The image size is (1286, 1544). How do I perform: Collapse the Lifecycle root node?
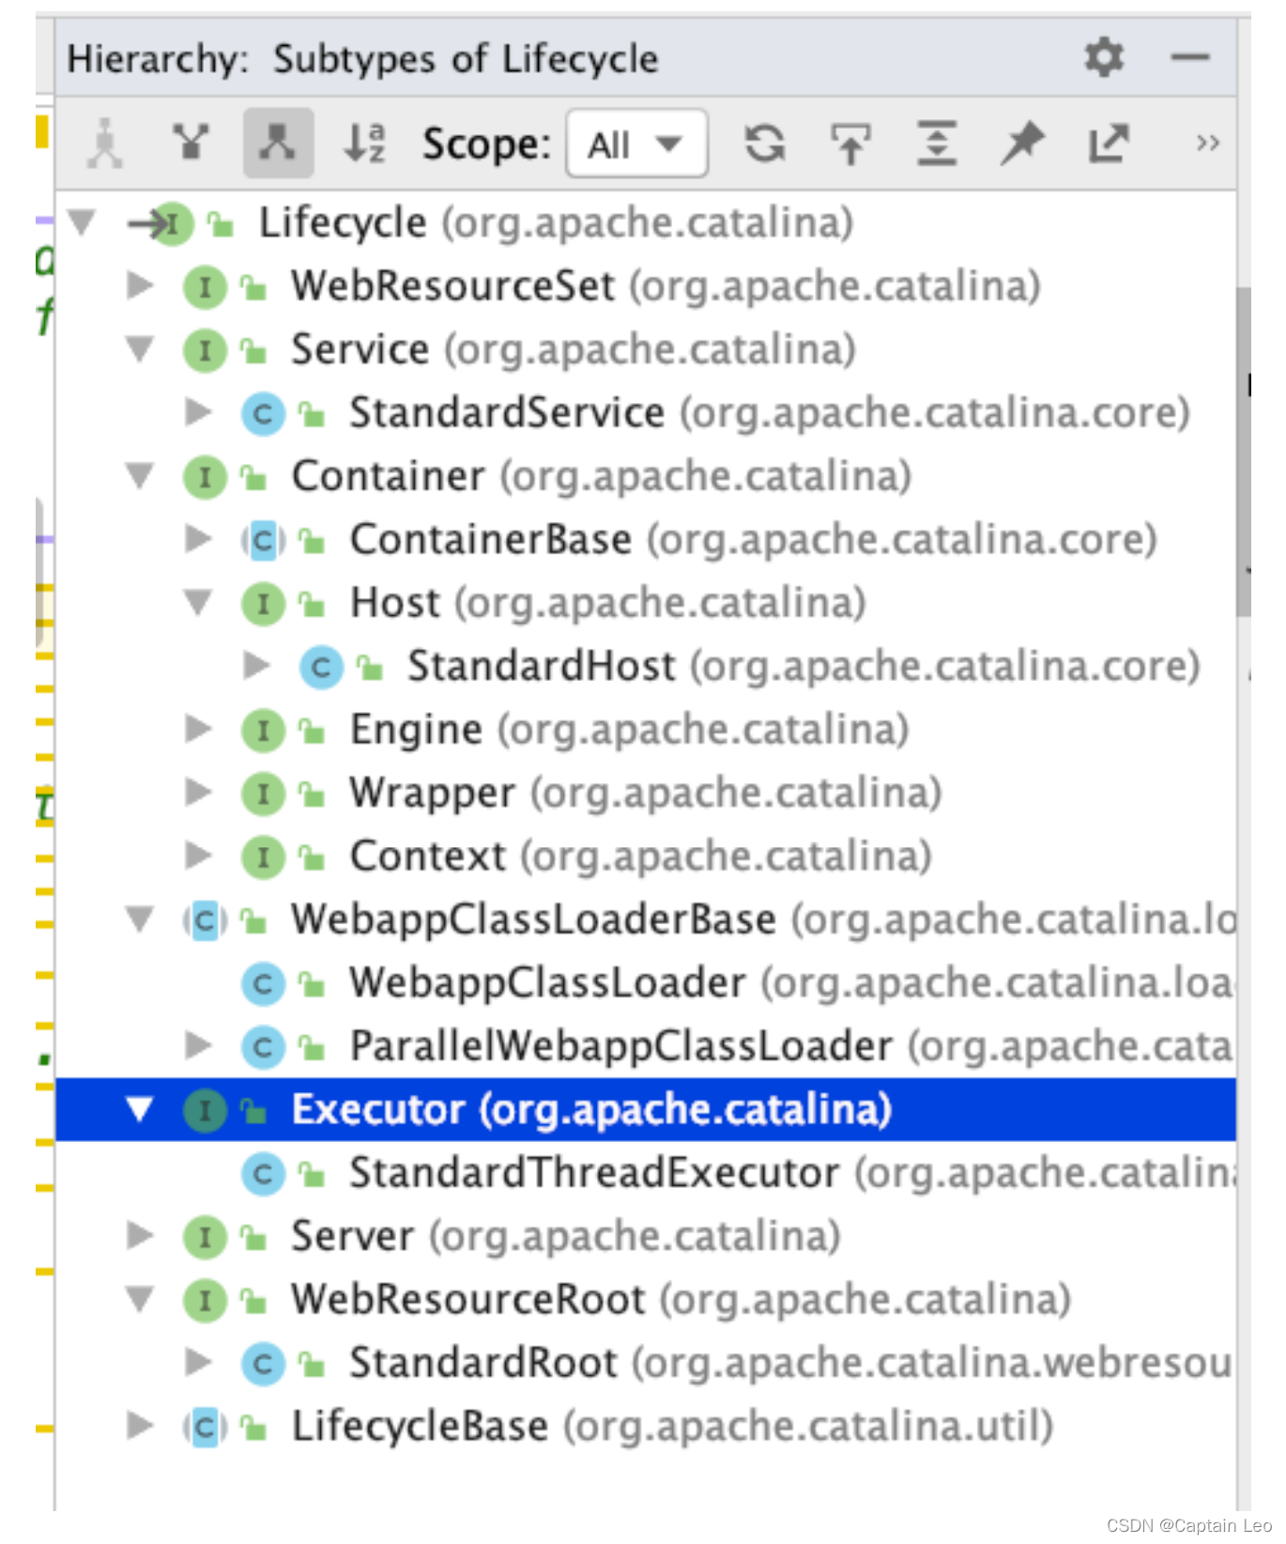tap(82, 223)
